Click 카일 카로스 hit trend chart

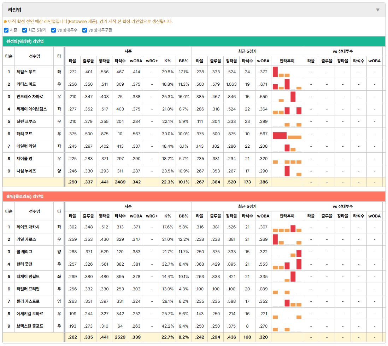(287, 239)
